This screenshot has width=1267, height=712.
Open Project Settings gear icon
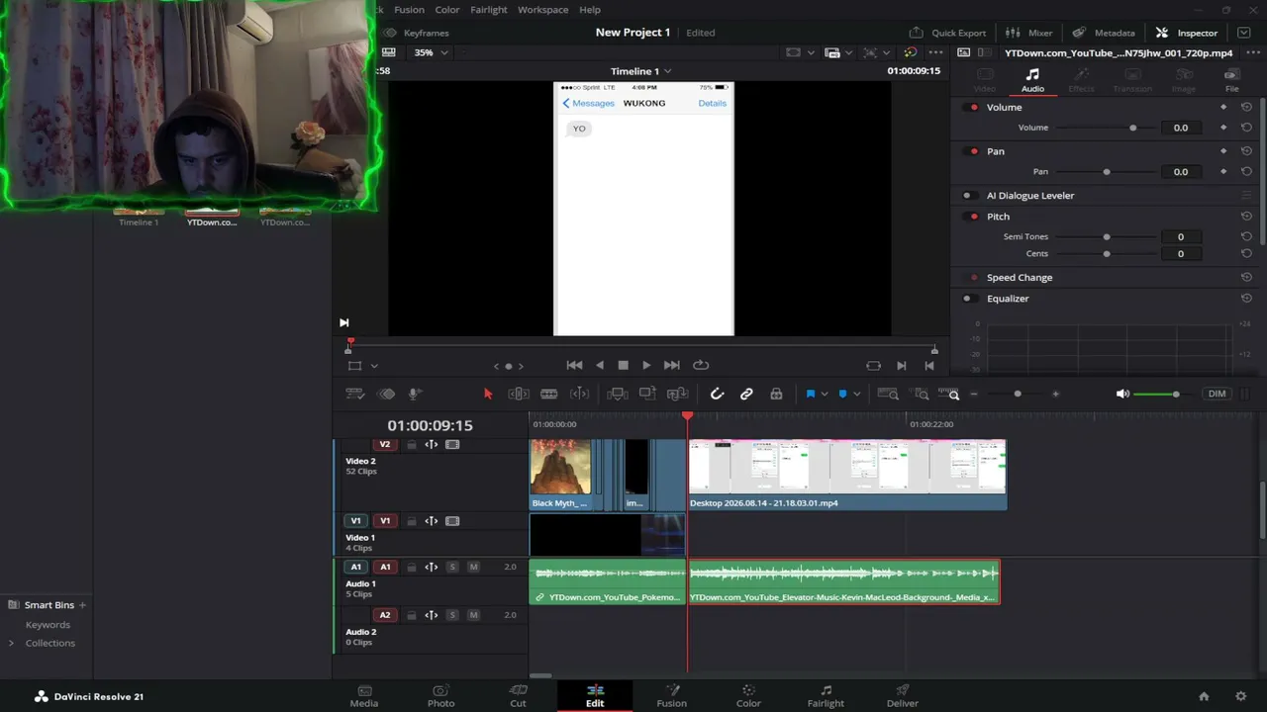click(x=1241, y=696)
